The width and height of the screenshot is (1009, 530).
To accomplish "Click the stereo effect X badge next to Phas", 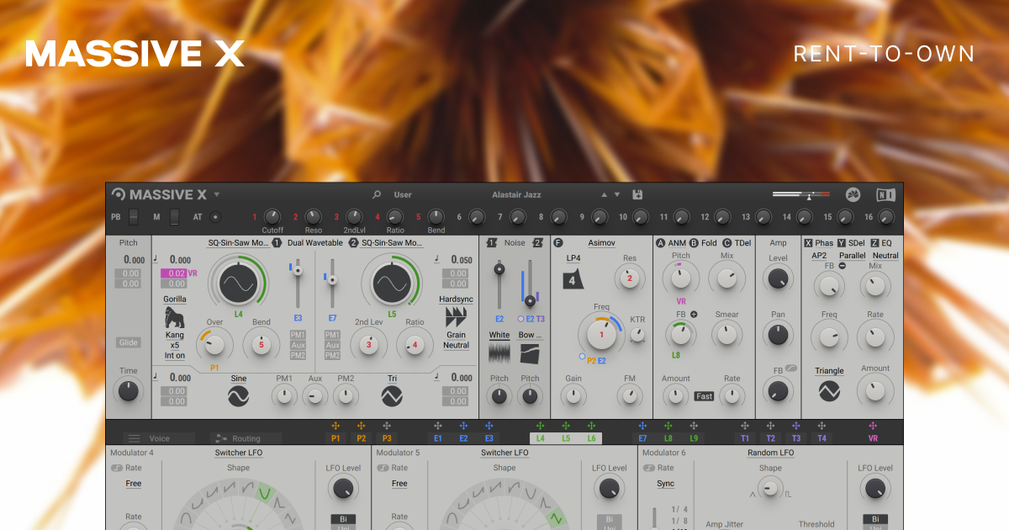I will (808, 243).
